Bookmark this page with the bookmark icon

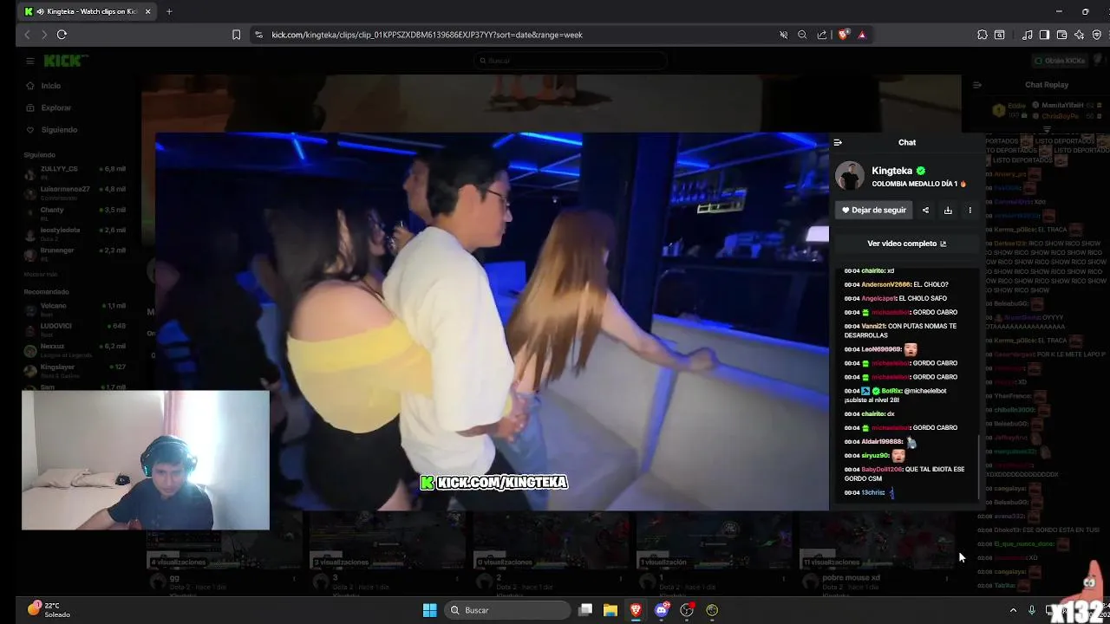click(236, 35)
